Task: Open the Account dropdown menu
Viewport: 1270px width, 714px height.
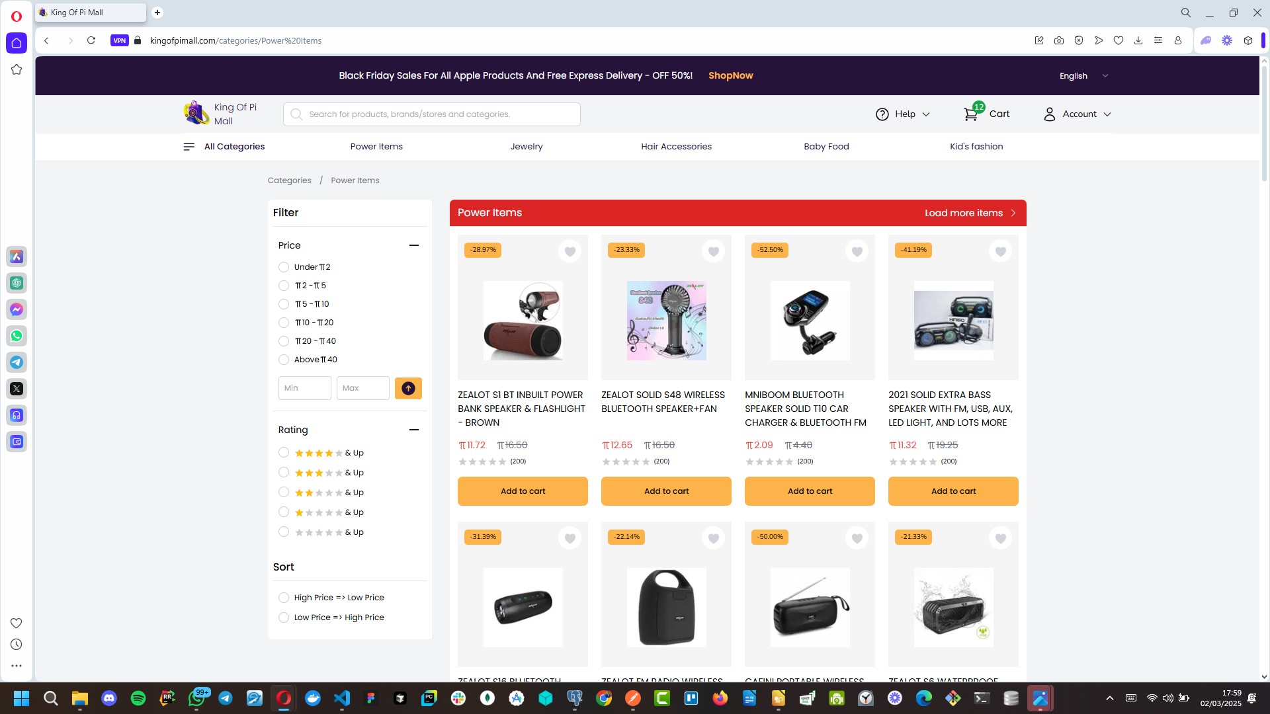Action: pyautogui.click(x=1077, y=114)
